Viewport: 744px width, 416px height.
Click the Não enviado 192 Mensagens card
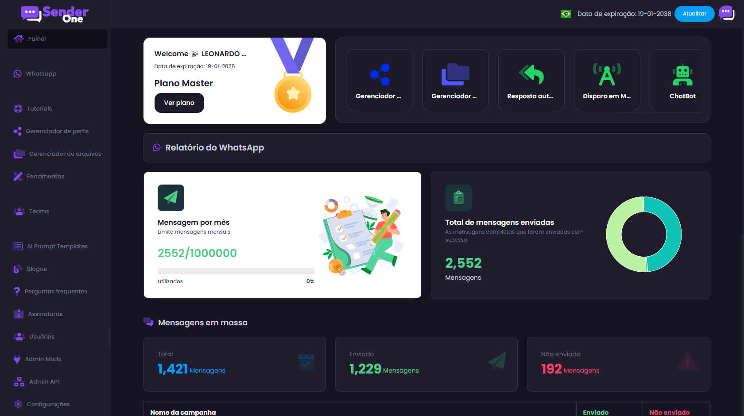(618, 364)
